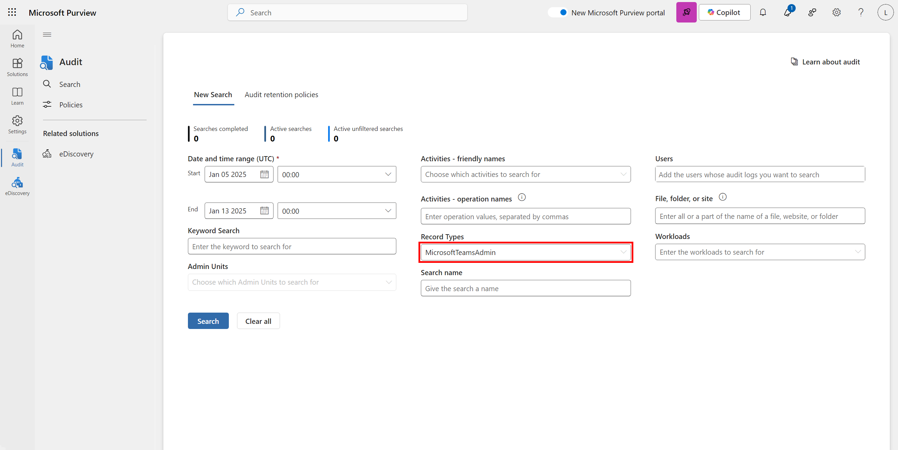
Task: Select the New Search tab
Action: 213,95
